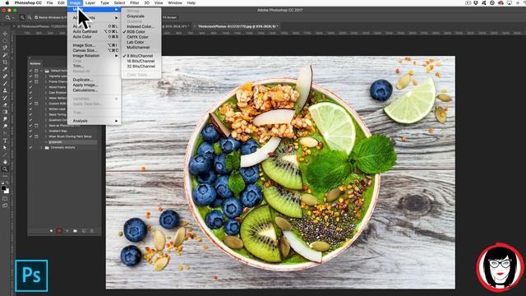Select the Move tool
The height and width of the screenshot is (296, 526).
[x=5, y=34]
